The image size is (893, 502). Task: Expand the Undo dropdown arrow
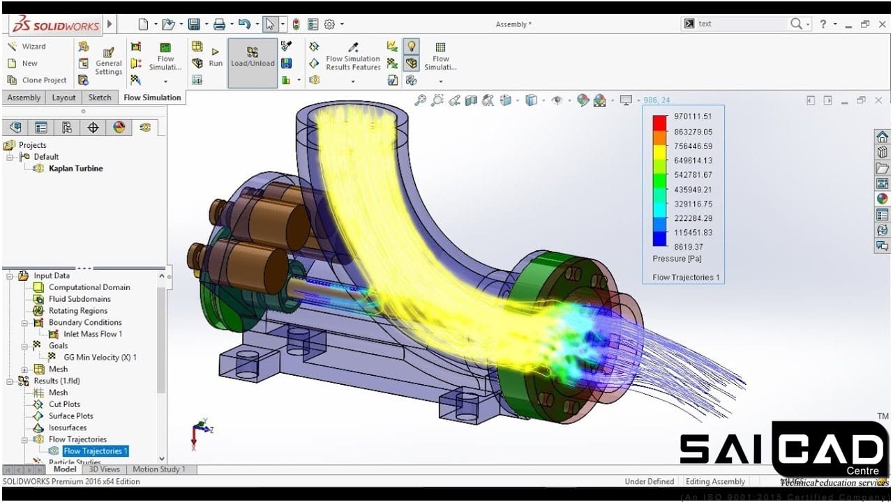click(255, 25)
